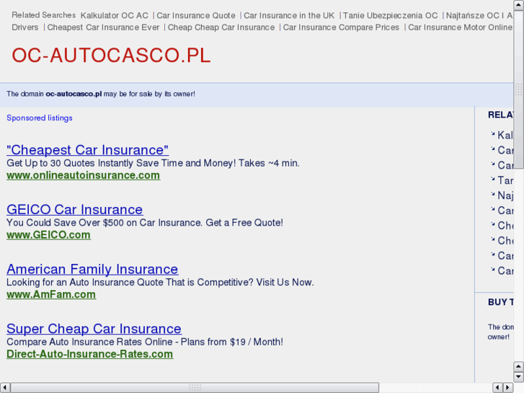Screen dimensions: 524x393
Task: Open Cheapest Car Insurance Ever search
Action: tap(103, 27)
